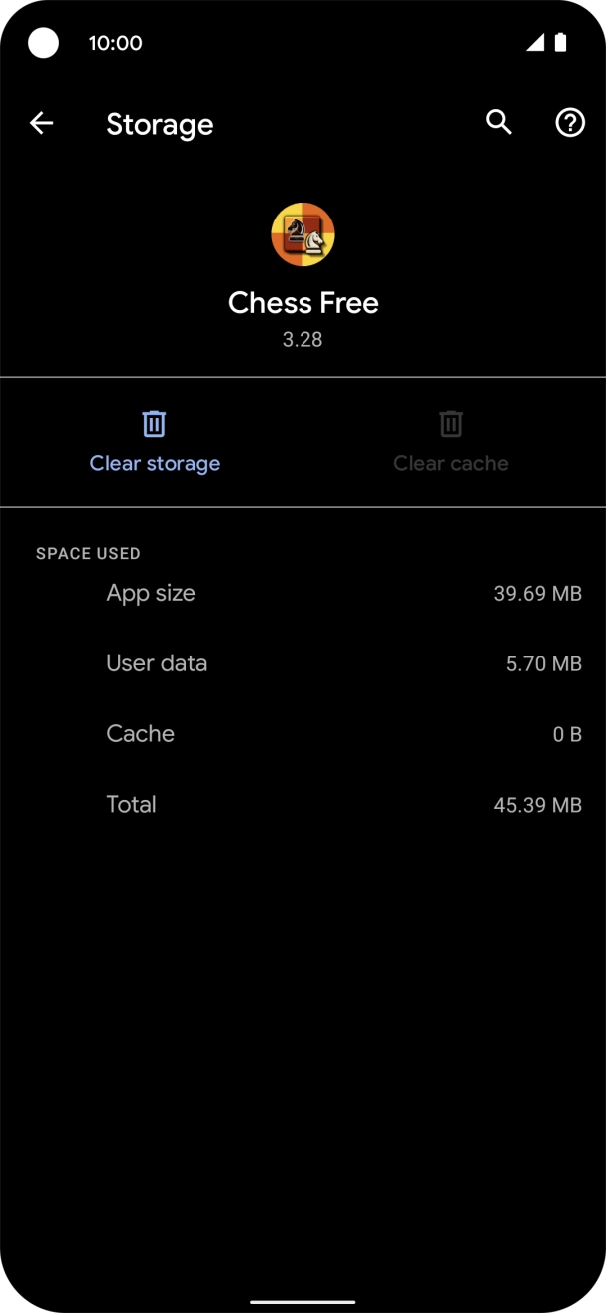Open search with the magnifier icon
Screen dimensions: 606x1313
499,123
